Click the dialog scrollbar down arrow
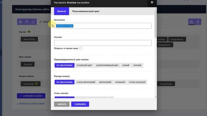 (156, 97)
